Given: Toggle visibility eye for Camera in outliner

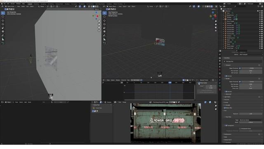Looking at the screenshot, I should click(260, 19).
